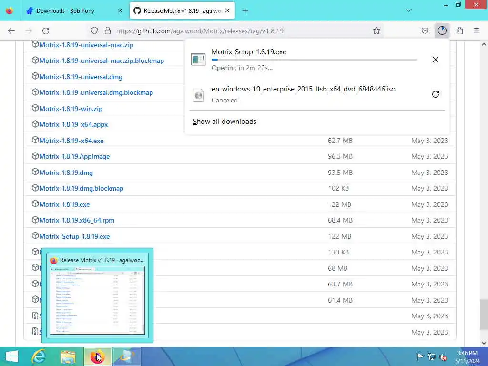Open the tracking protection shield icon
Screen dimensions: 488x366
(x=94, y=30)
